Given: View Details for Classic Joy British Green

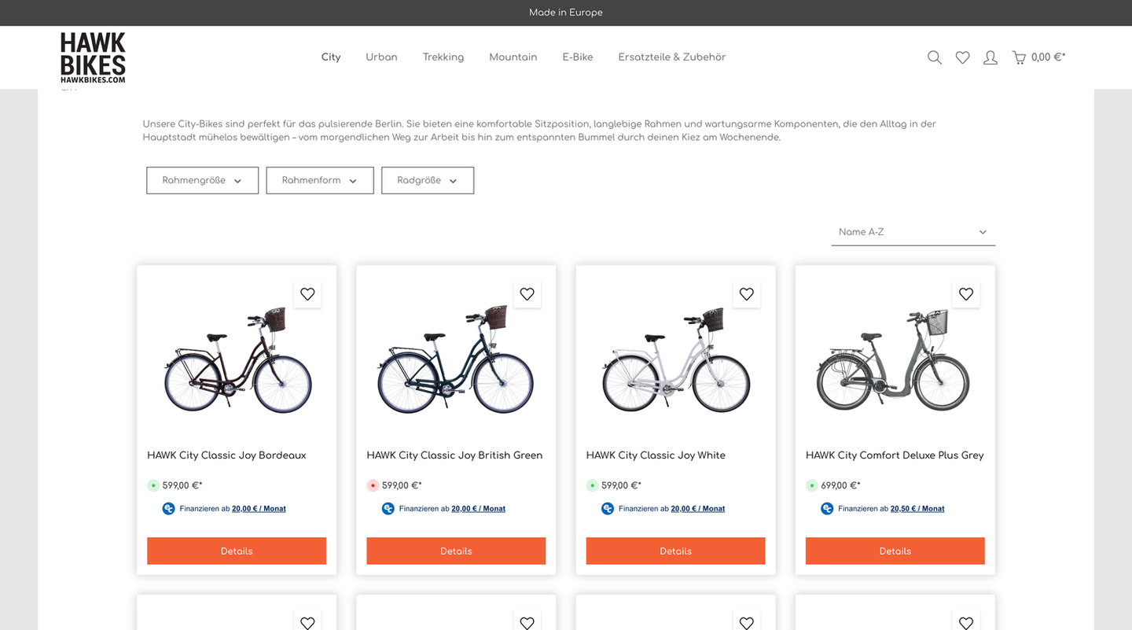Looking at the screenshot, I should tap(456, 551).
